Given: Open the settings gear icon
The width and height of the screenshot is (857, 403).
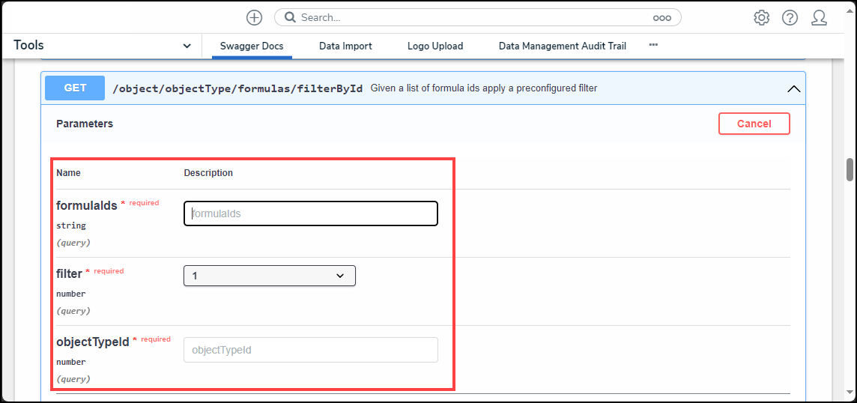Looking at the screenshot, I should point(762,17).
